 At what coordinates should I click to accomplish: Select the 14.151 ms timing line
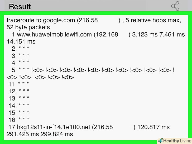[x=21, y=41]
